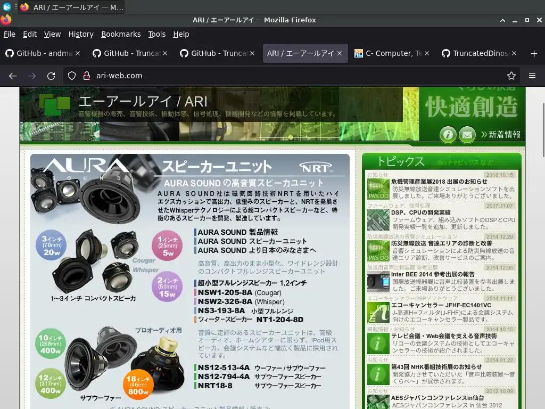Viewport: 545px width, 409px height.
Task: Open NS3-193-8A 小型フルレンジ link
Action: tap(245, 310)
